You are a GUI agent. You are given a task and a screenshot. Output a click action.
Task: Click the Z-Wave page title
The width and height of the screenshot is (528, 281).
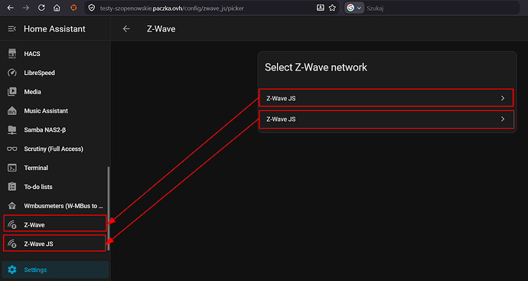pyautogui.click(x=161, y=29)
